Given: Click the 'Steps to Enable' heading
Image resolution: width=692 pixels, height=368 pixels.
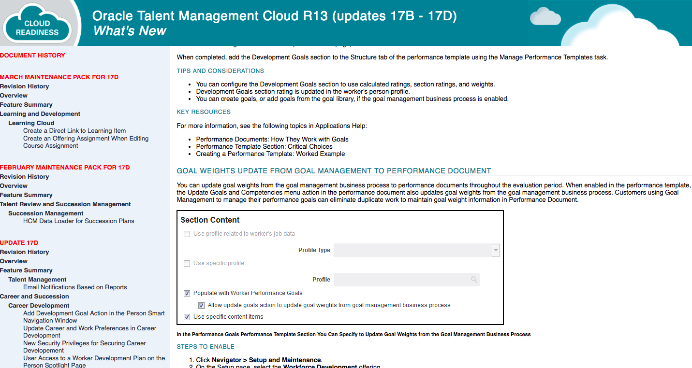Looking at the screenshot, I should [x=206, y=347].
